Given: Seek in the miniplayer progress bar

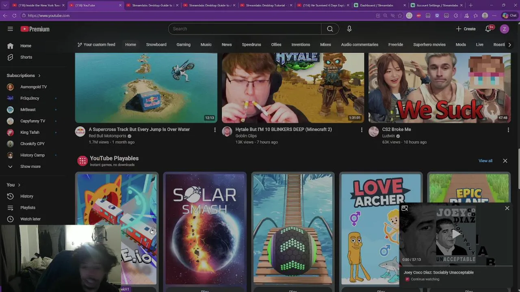Looking at the screenshot, I should [x=456, y=266].
